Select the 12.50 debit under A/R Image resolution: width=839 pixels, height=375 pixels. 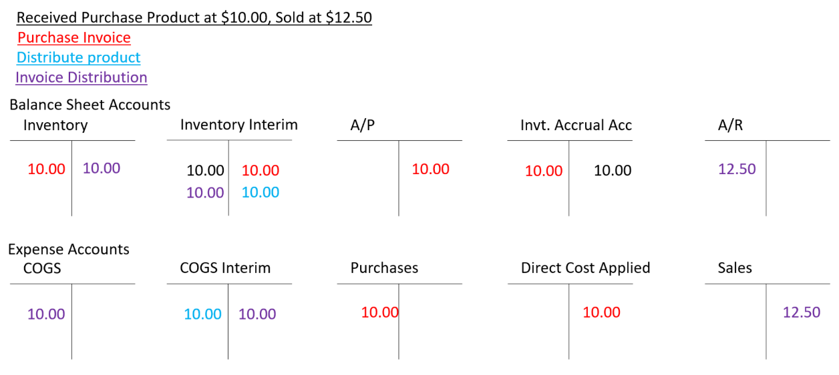click(737, 169)
